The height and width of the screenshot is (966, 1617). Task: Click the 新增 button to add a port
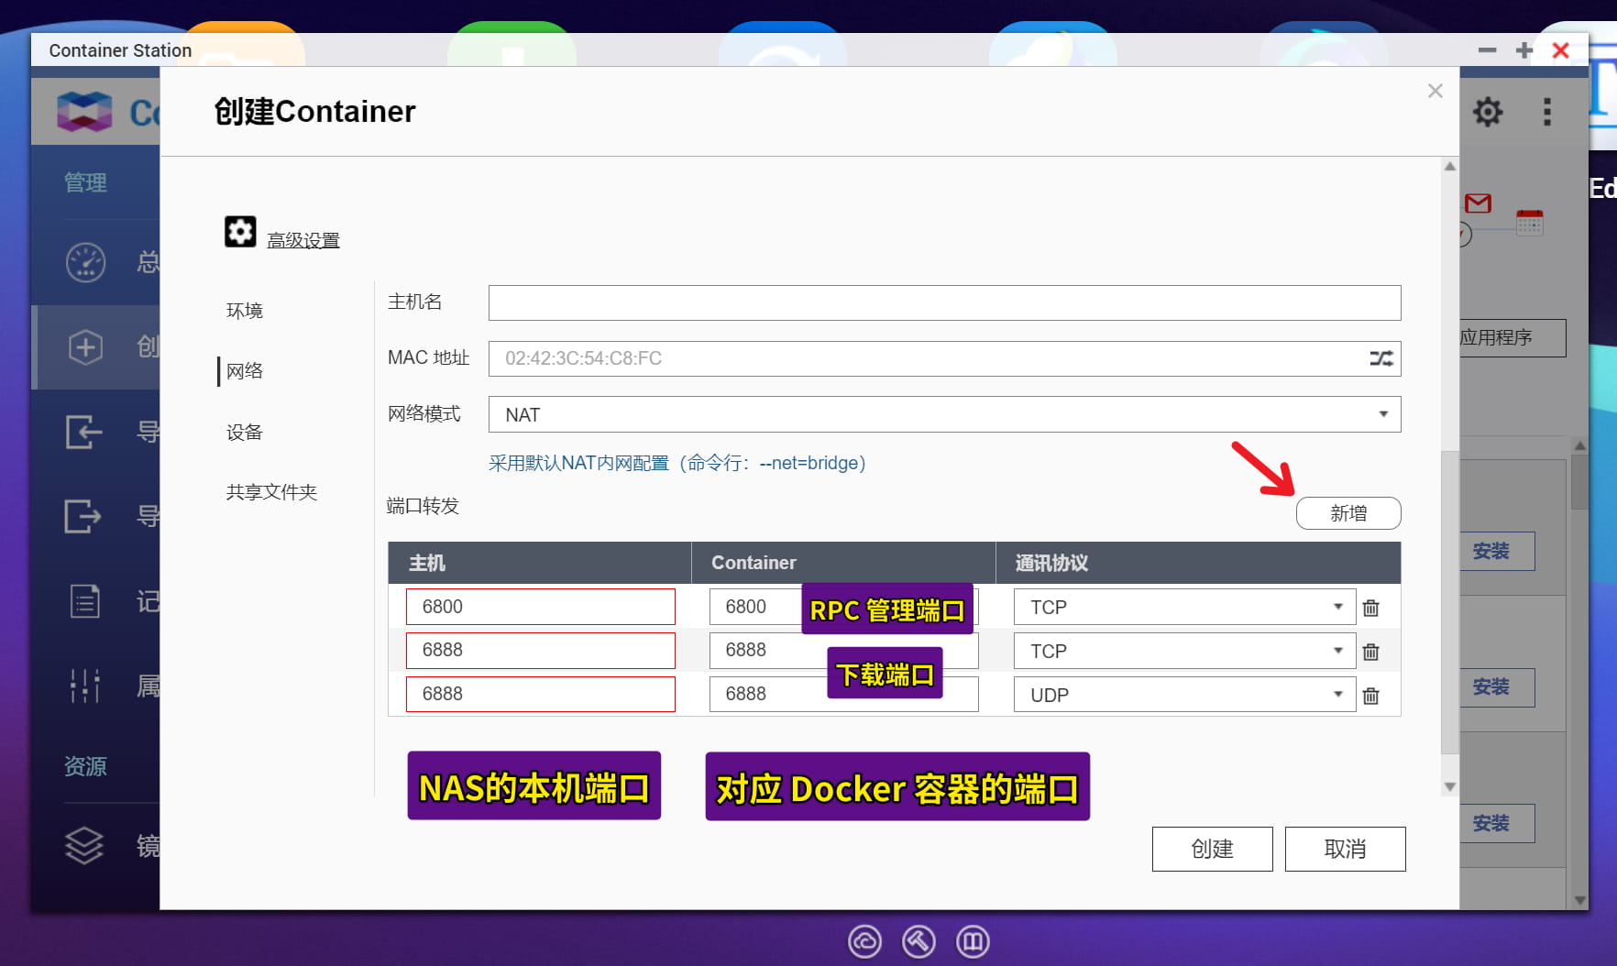[x=1347, y=513]
